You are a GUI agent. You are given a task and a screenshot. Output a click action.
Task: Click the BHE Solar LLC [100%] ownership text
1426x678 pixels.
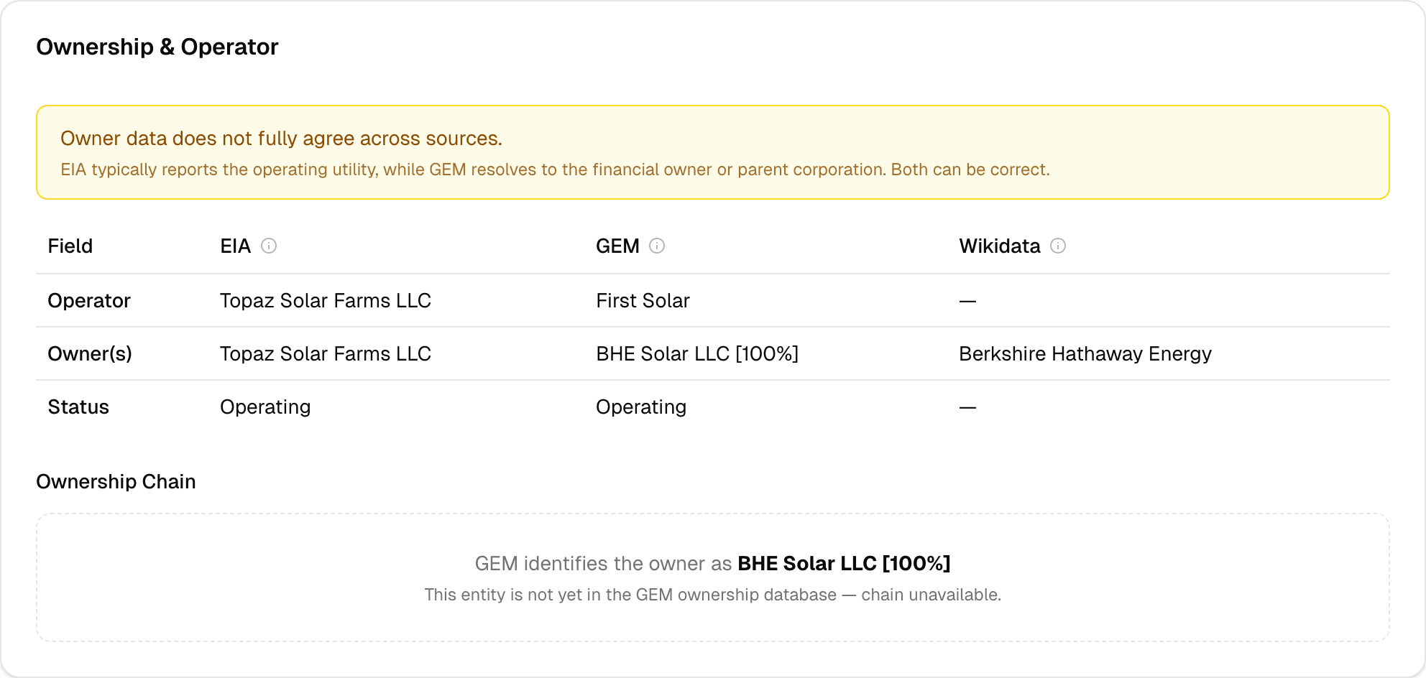(698, 353)
